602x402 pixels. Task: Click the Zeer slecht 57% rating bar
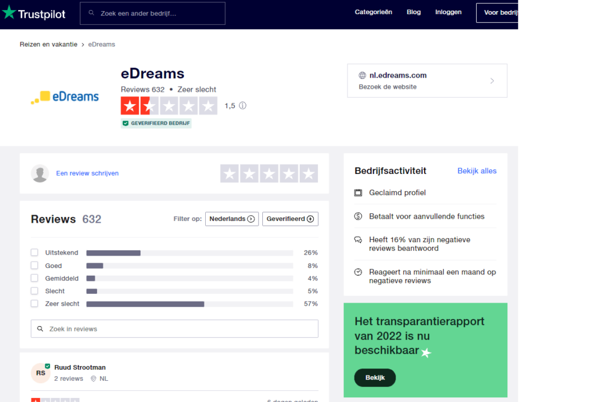190,304
